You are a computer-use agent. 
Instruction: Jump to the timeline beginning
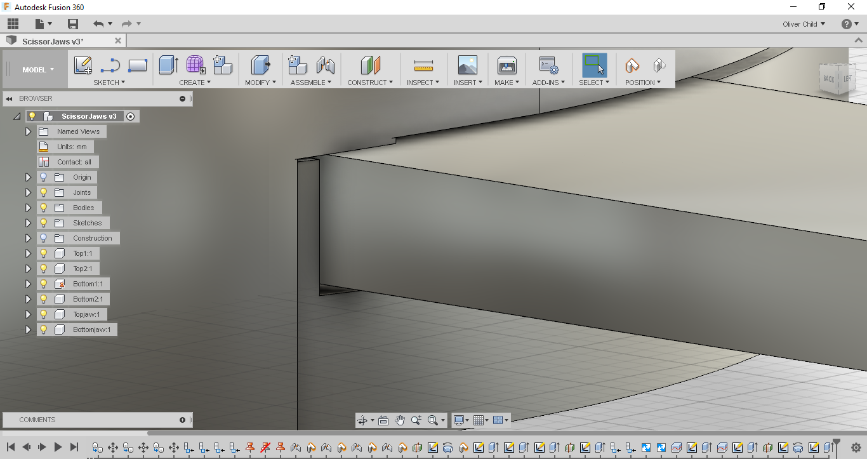(x=11, y=447)
